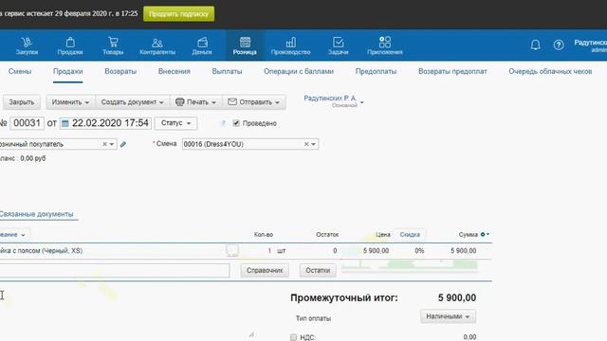Open table column settings gear icon

tap(483, 234)
